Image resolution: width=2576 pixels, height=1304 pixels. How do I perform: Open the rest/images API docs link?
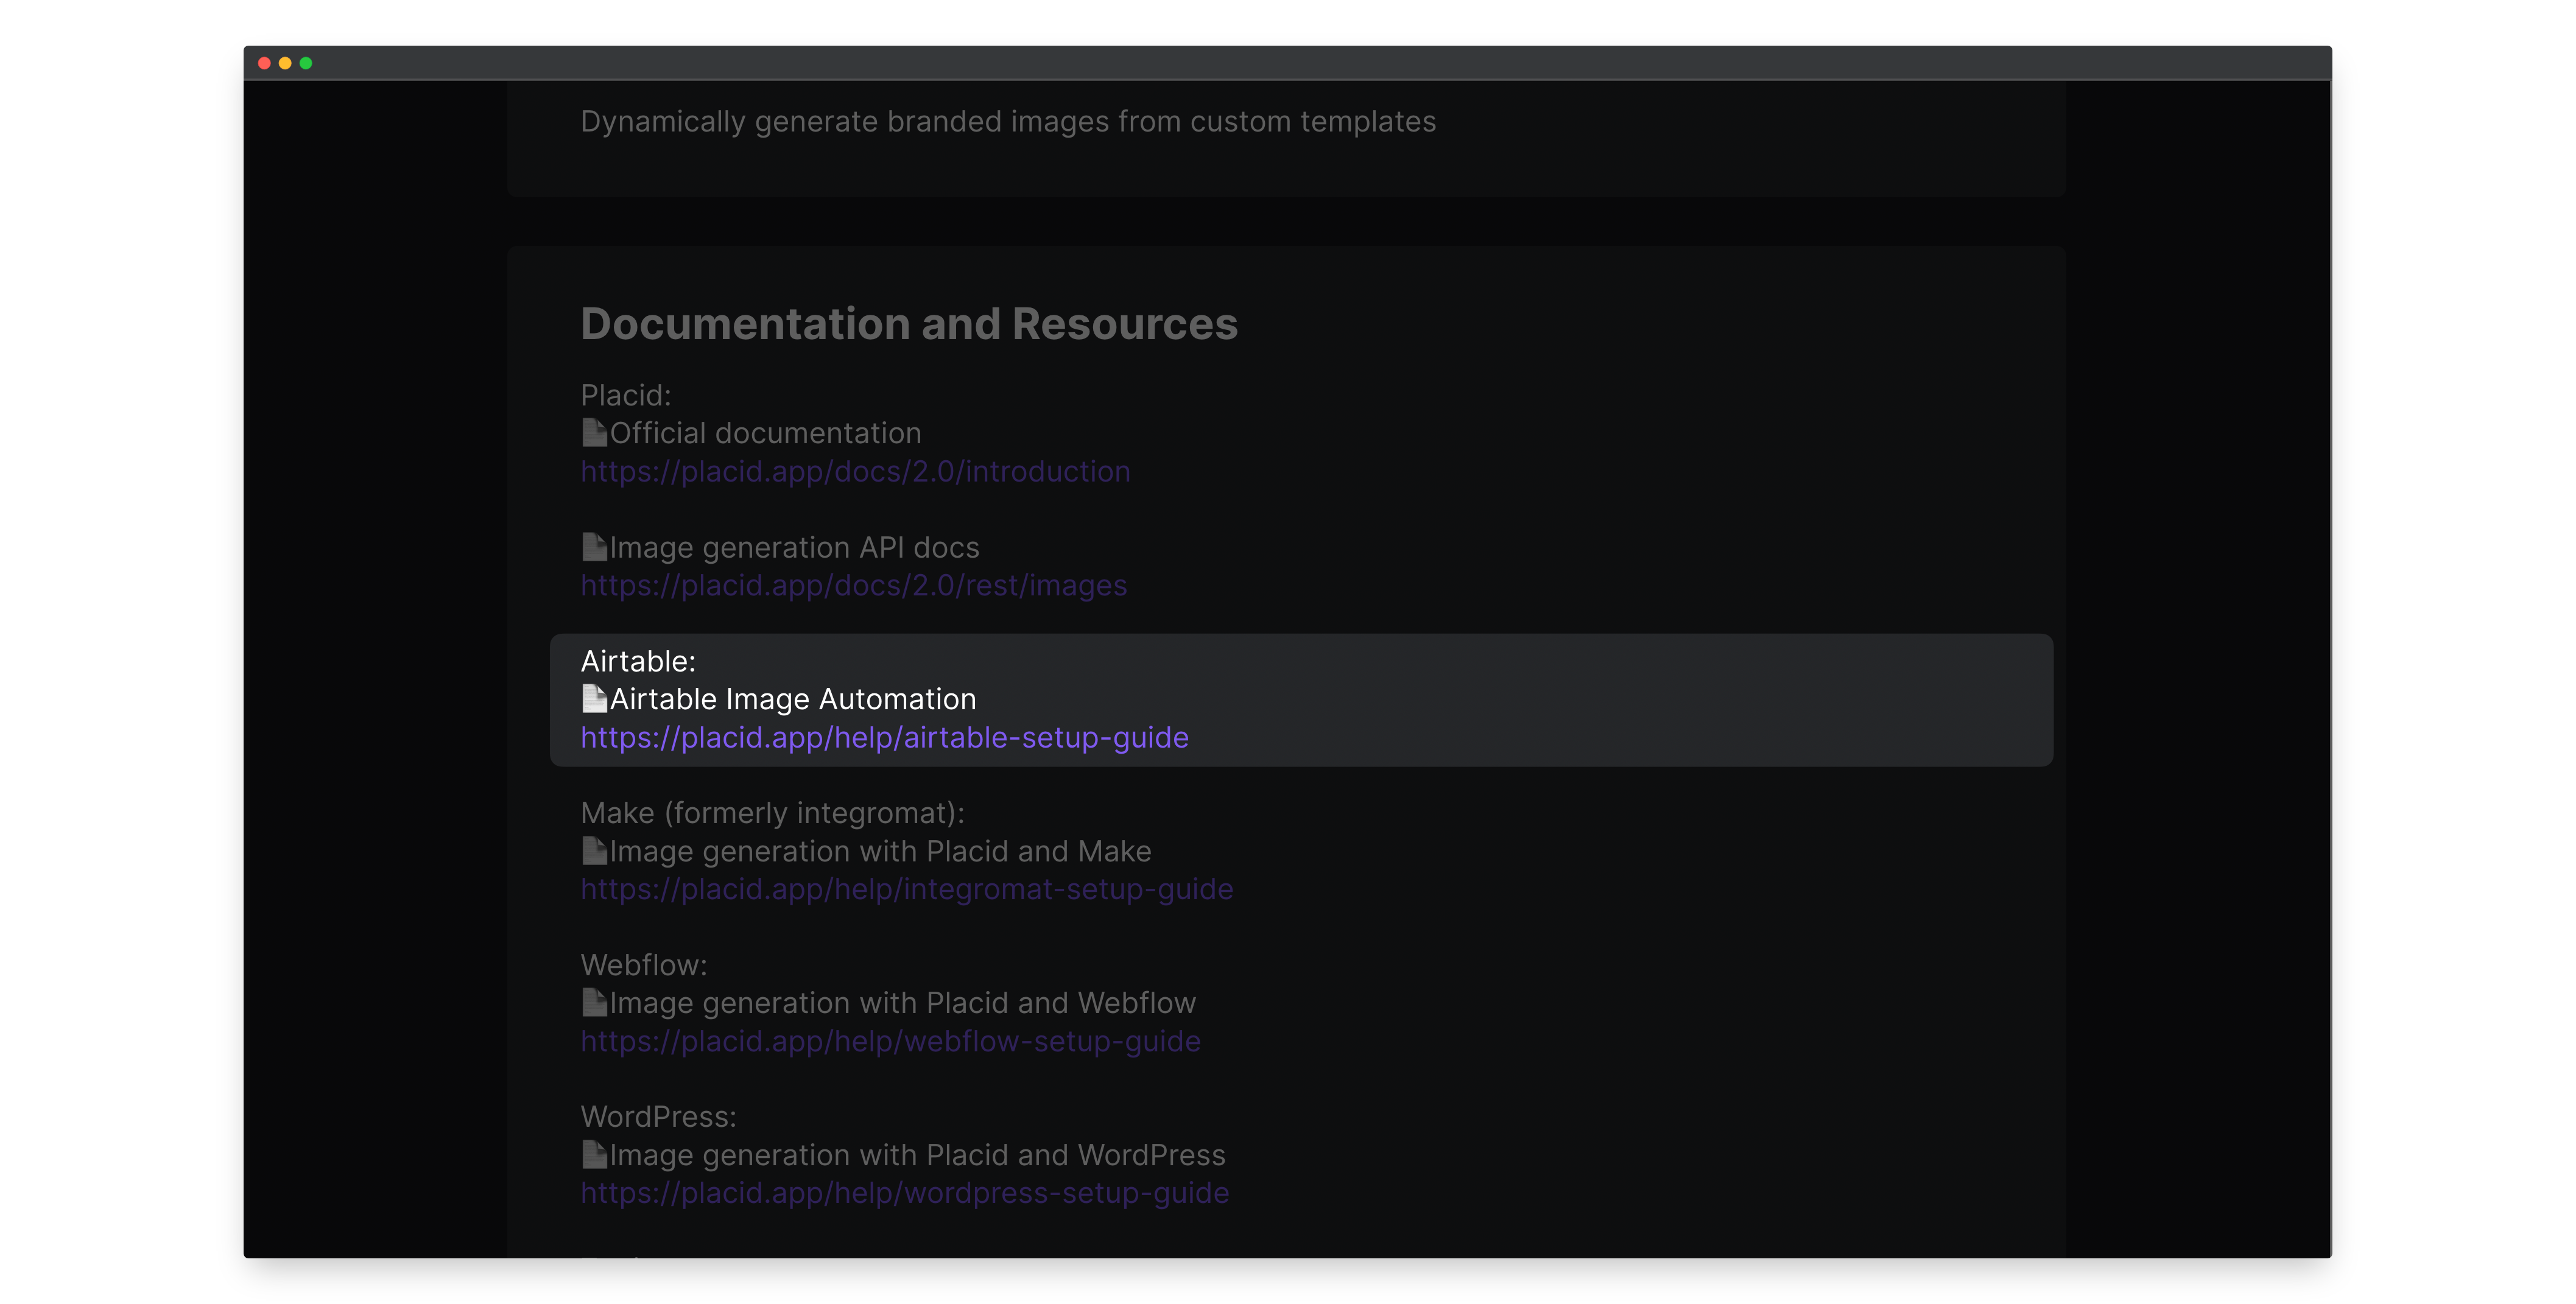(853, 585)
